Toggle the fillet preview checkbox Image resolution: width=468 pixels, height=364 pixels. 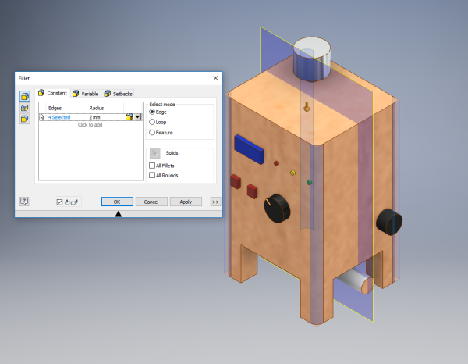pyautogui.click(x=59, y=202)
